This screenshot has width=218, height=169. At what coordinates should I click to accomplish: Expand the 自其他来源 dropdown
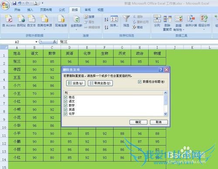tap(44, 30)
